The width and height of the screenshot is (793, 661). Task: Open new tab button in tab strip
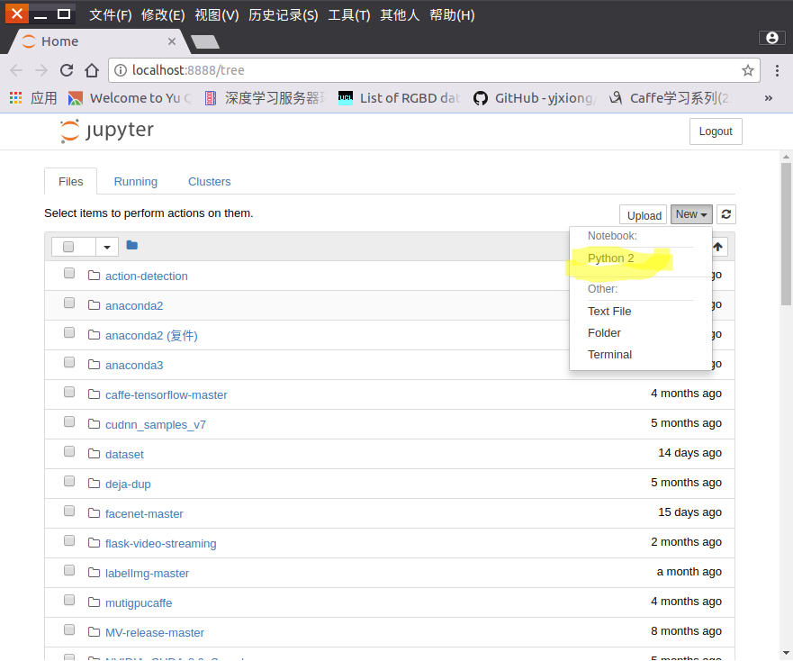coord(205,41)
